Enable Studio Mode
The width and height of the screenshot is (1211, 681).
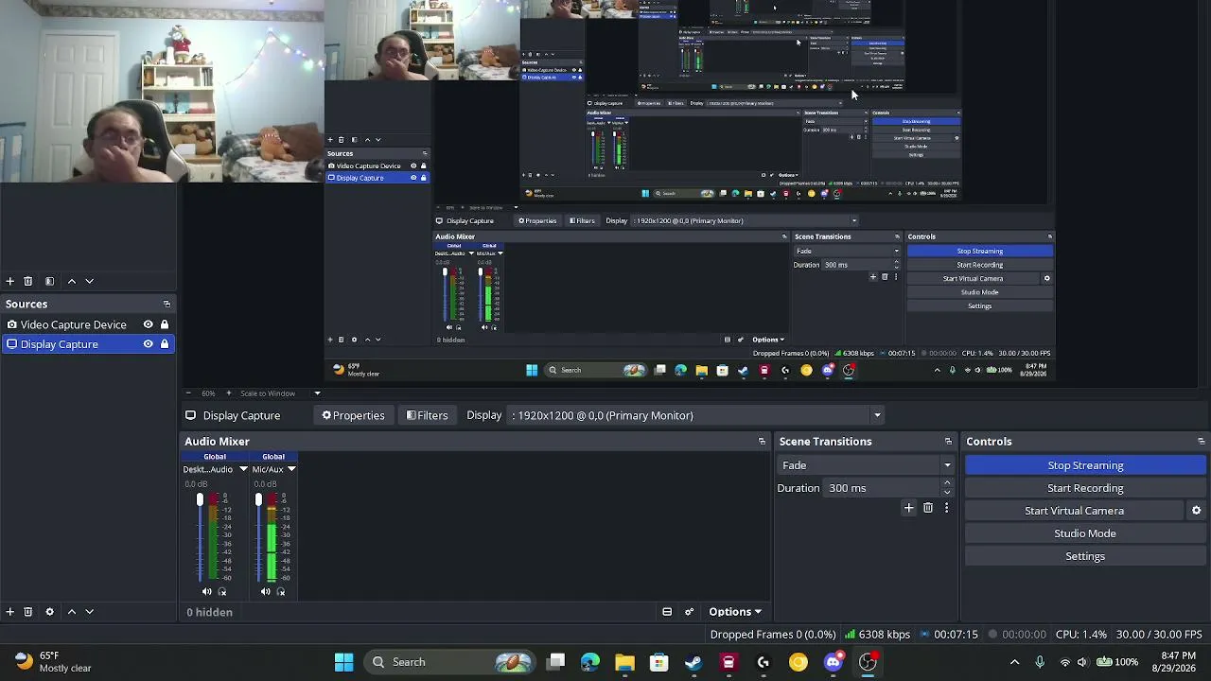pyautogui.click(x=1085, y=533)
